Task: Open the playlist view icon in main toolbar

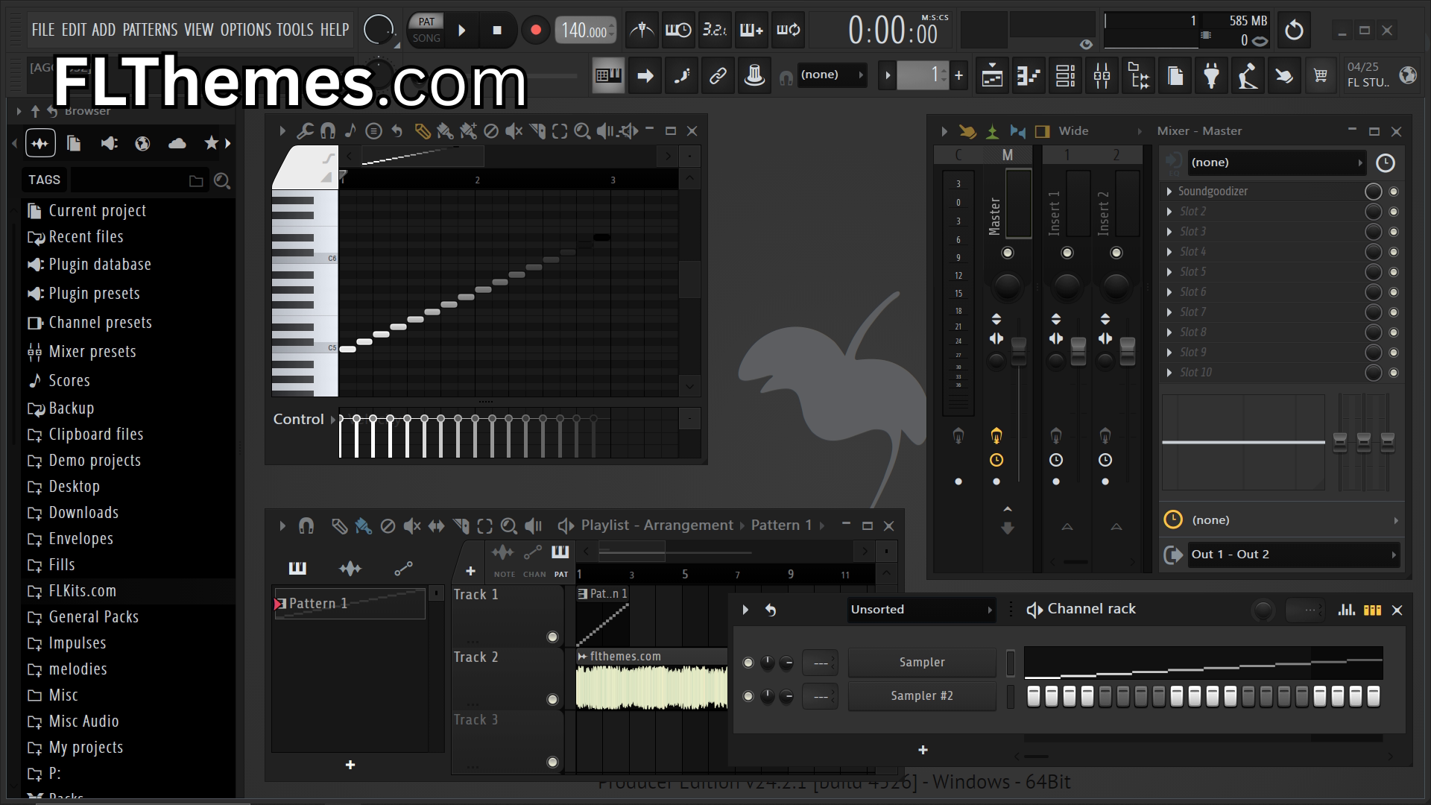Action: (x=992, y=75)
